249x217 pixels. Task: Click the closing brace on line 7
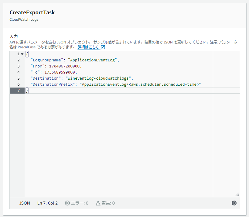point(27,91)
